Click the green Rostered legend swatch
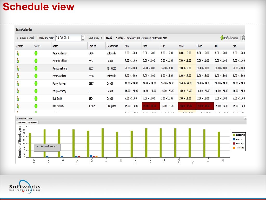Viewport: 266px width, 200px height. pos(234,135)
